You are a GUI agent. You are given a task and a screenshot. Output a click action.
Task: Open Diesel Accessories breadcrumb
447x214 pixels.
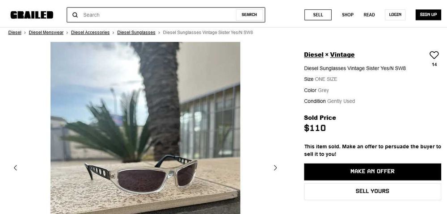(90, 33)
